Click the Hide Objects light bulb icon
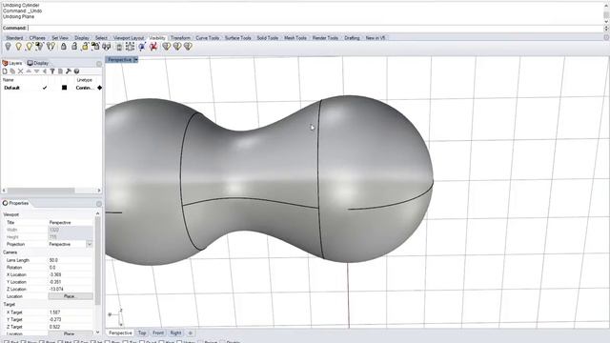Screen dimensions: 610x343 pyautogui.click(x=8, y=47)
